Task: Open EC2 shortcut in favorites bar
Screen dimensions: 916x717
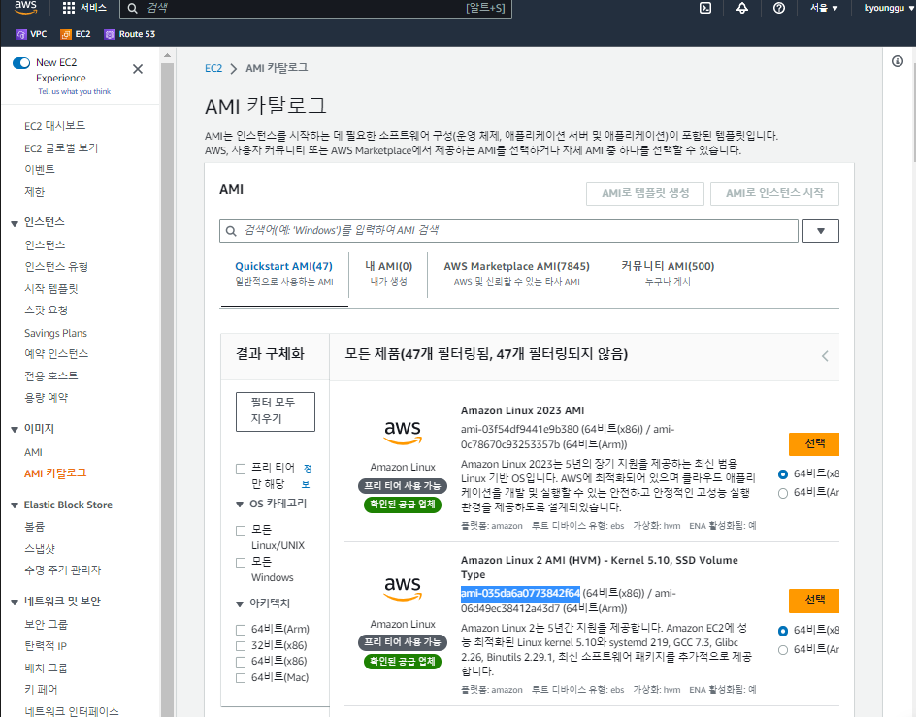Action: [76, 34]
